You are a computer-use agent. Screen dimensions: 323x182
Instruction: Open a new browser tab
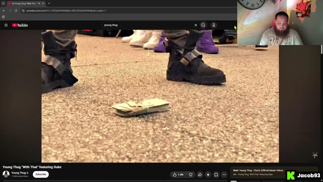point(49,4)
